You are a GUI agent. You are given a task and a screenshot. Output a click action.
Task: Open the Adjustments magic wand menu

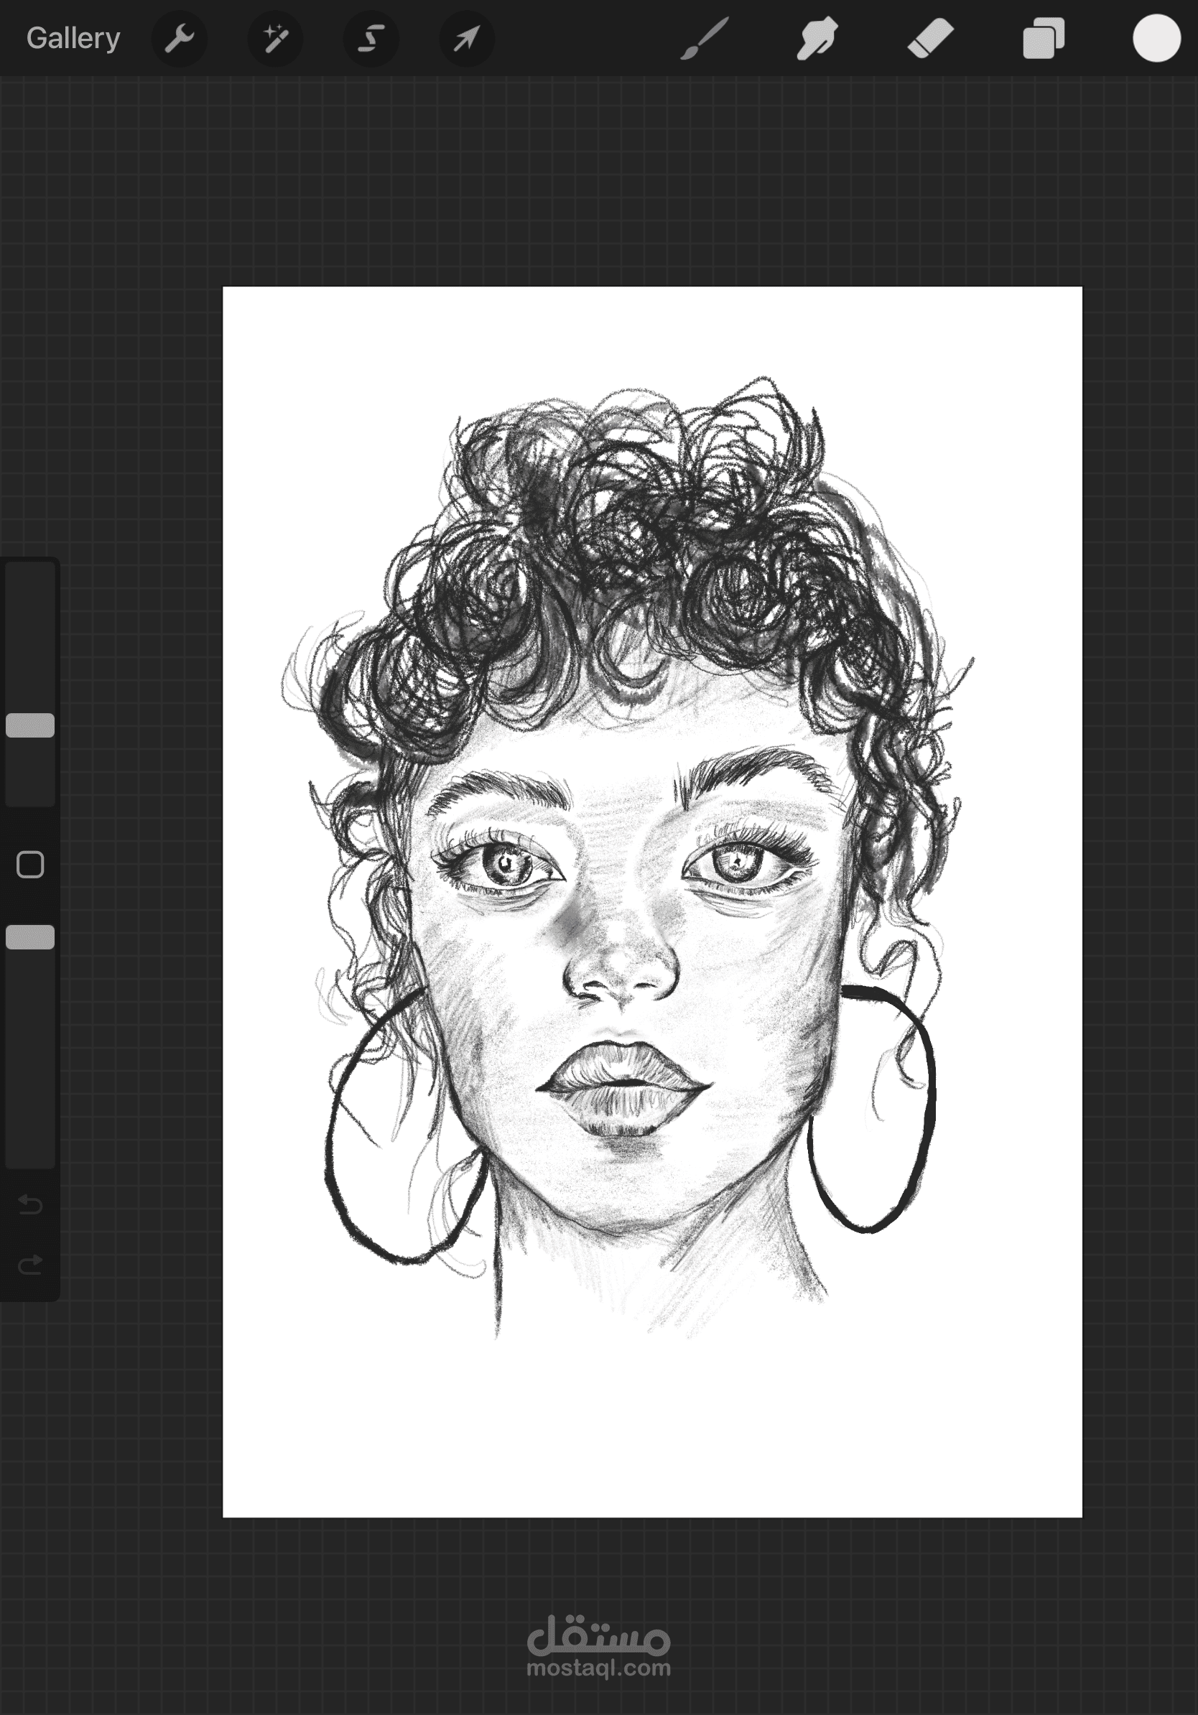point(275,38)
